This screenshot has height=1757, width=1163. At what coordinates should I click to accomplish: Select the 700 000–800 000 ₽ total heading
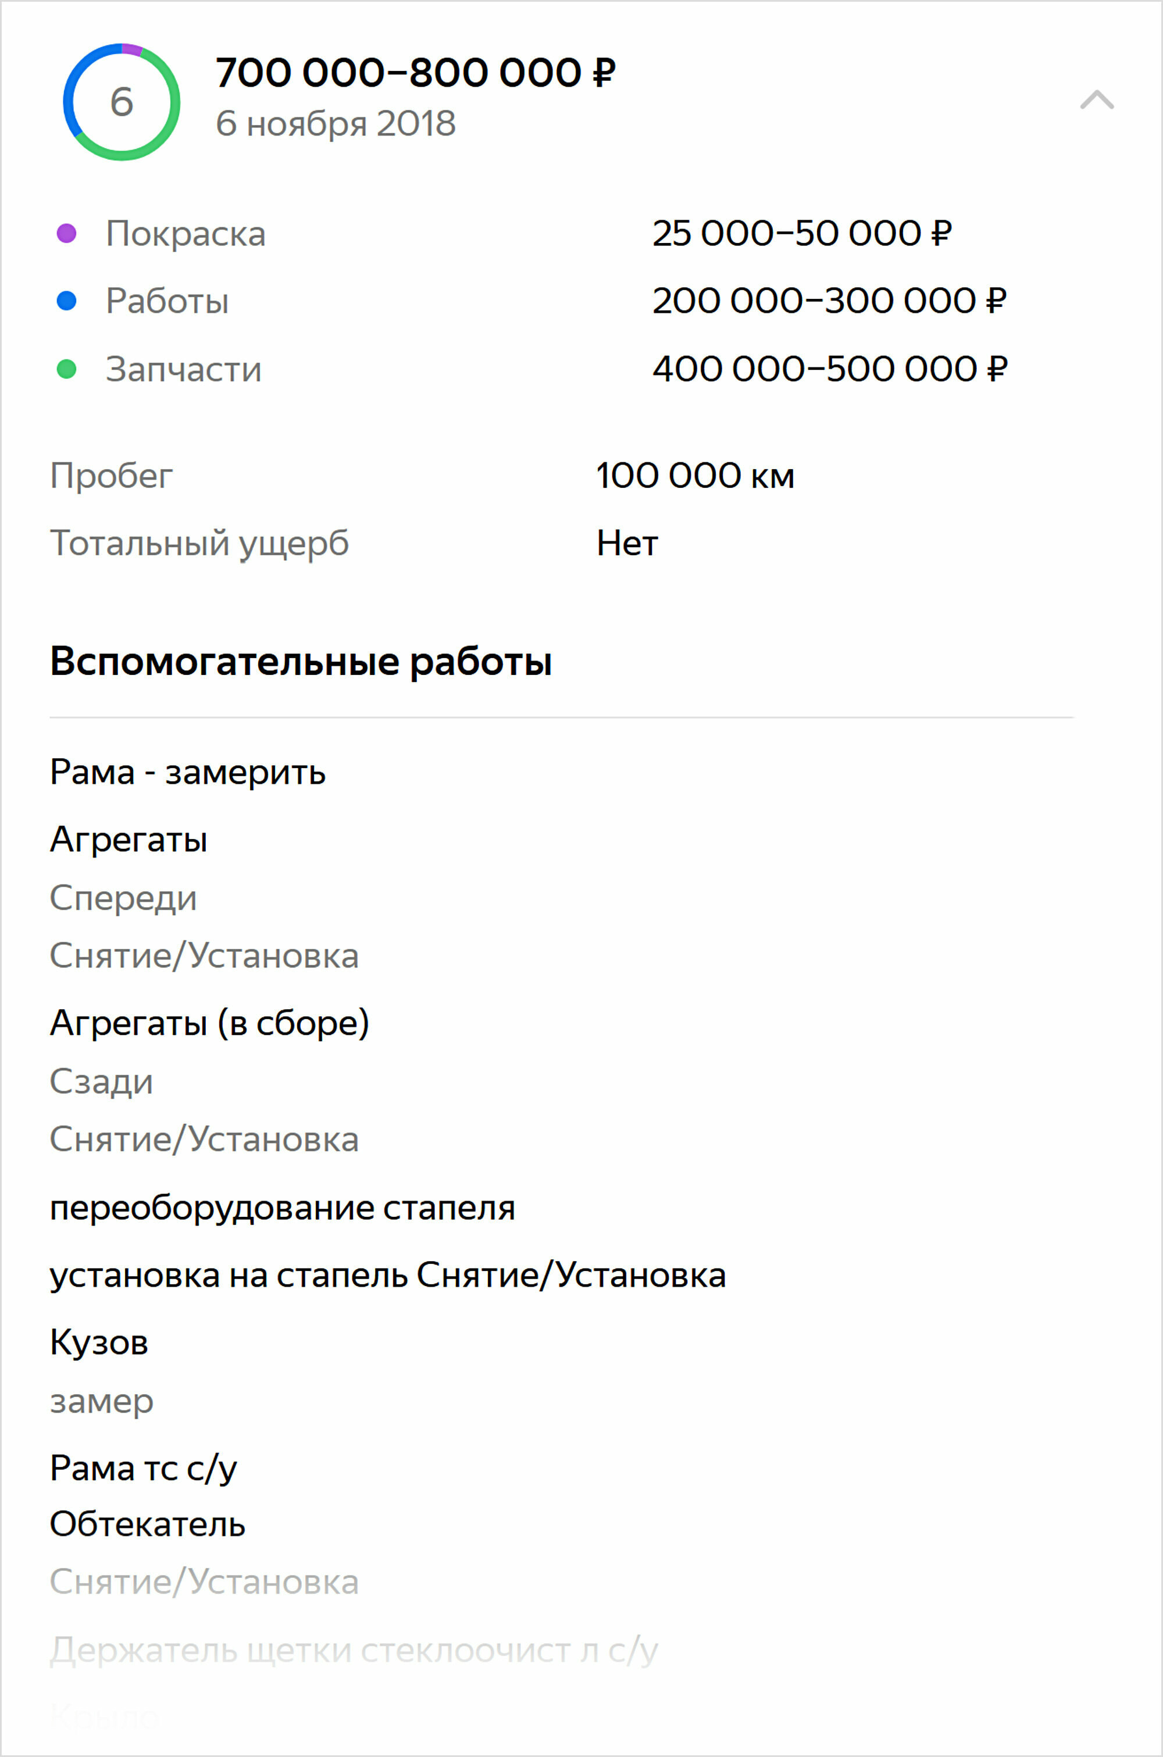pos(415,73)
